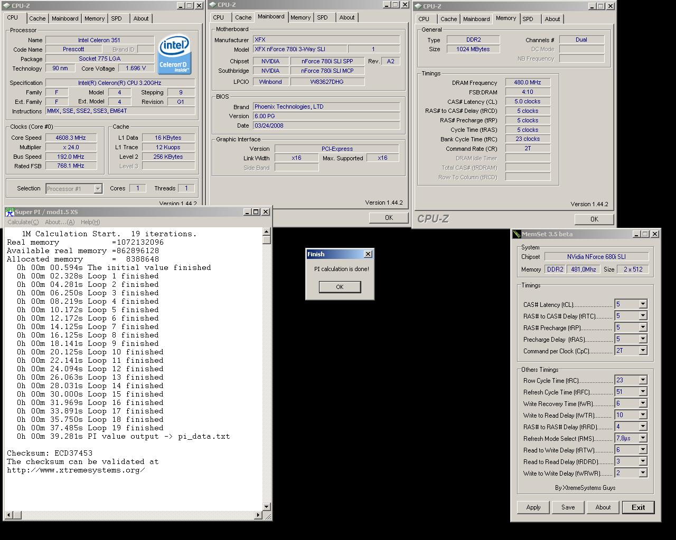Image resolution: width=676 pixels, height=540 pixels.
Task: Switch to Cache tab in first CPU-Z
Action: [37, 18]
